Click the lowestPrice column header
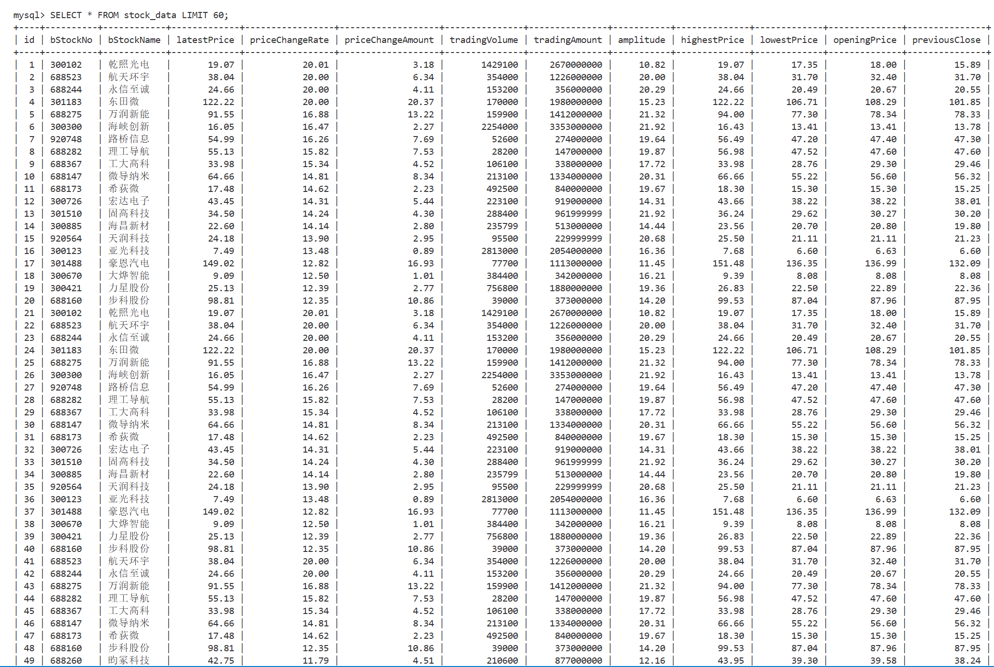 [x=789, y=40]
